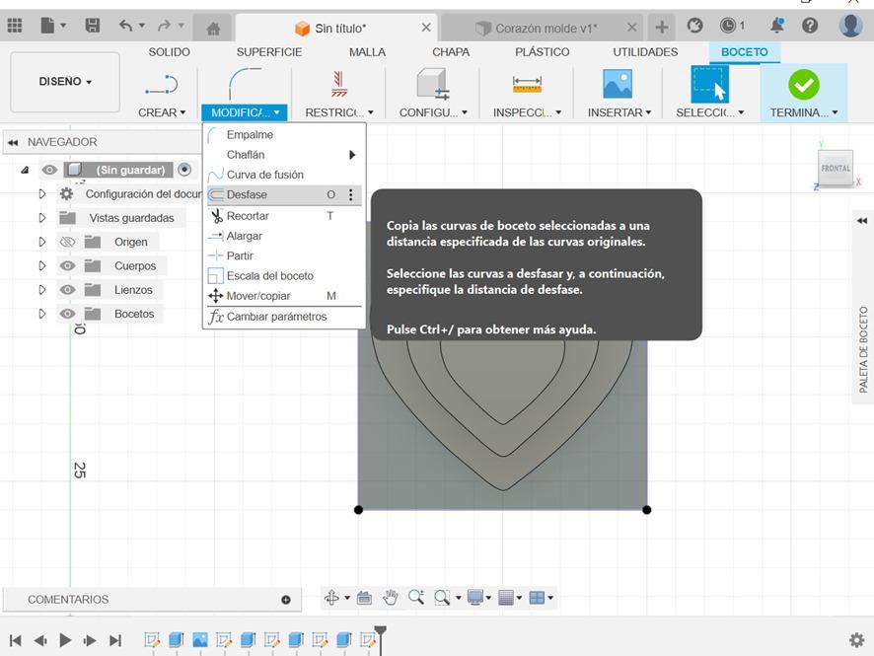Image resolution: width=874 pixels, height=656 pixels.
Task: Select the Inspeccionar measure icon
Action: (527, 85)
